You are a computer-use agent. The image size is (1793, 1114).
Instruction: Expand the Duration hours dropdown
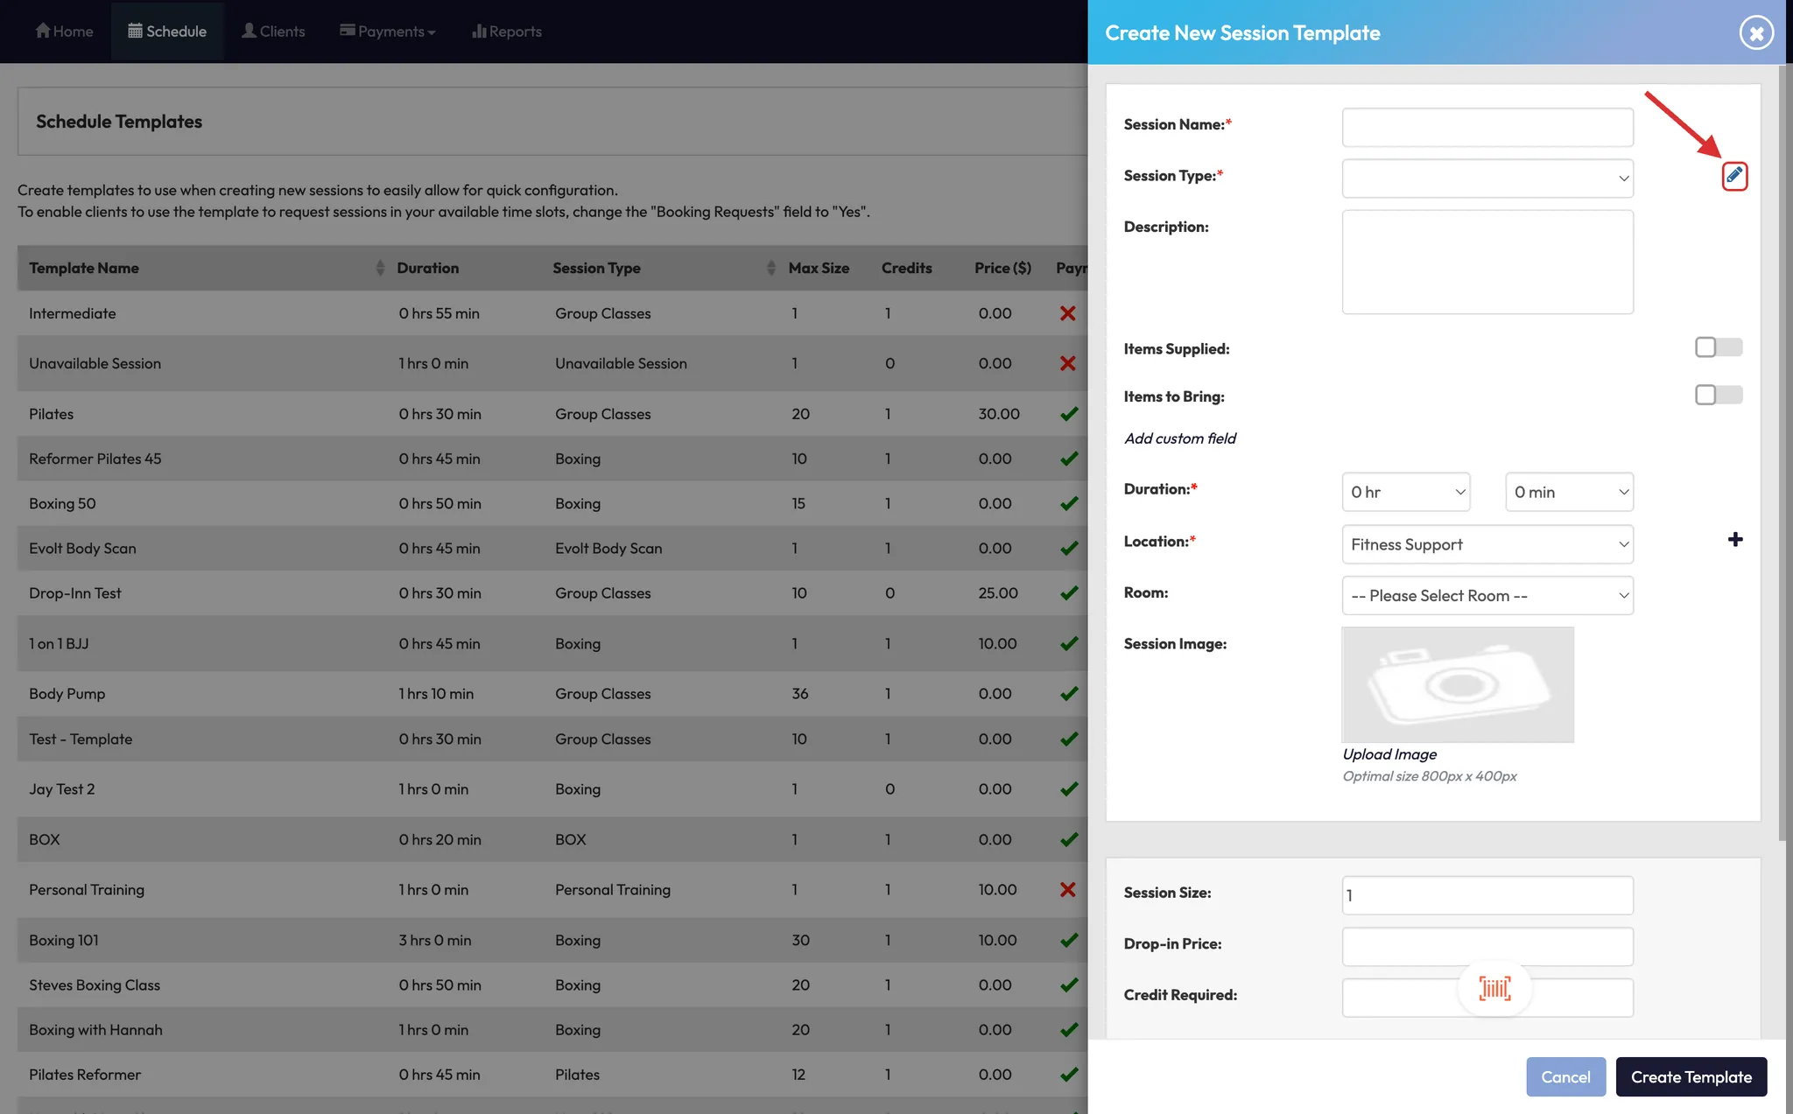pyautogui.click(x=1405, y=492)
